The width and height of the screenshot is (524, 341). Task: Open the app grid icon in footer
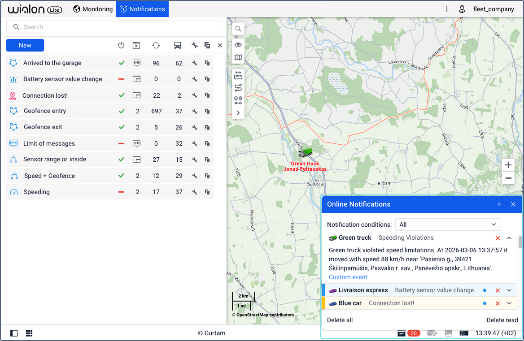29,333
